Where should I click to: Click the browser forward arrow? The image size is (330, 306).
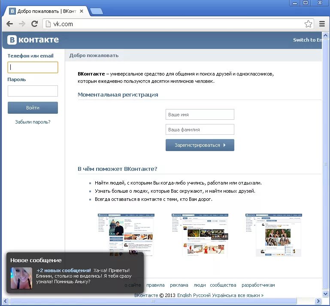click(22, 24)
